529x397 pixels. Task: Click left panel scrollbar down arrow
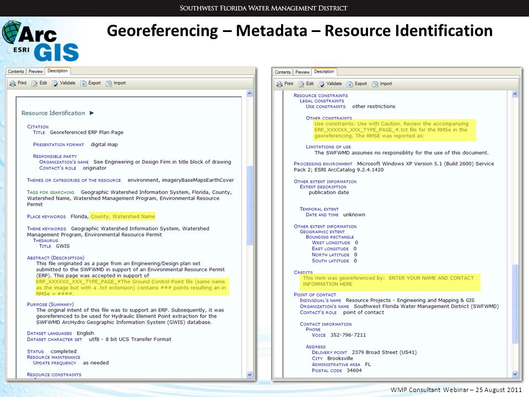[250, 374]
